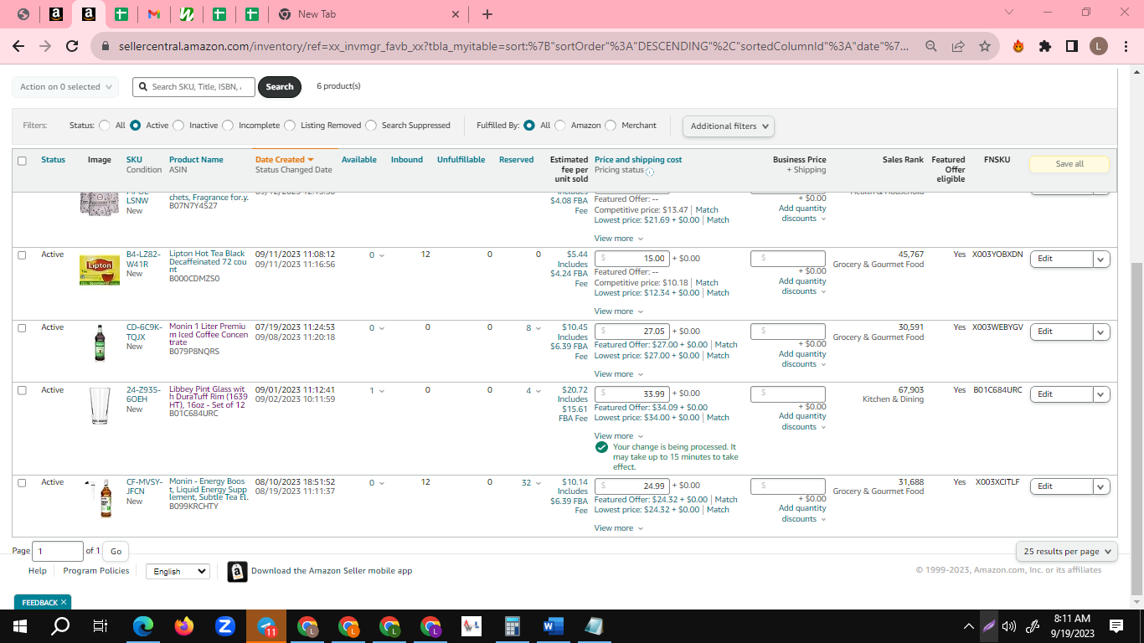This screenshot has width=1144, height=643.
Task: Switch to the first Amazon tab
Action: tap(55, 14)
